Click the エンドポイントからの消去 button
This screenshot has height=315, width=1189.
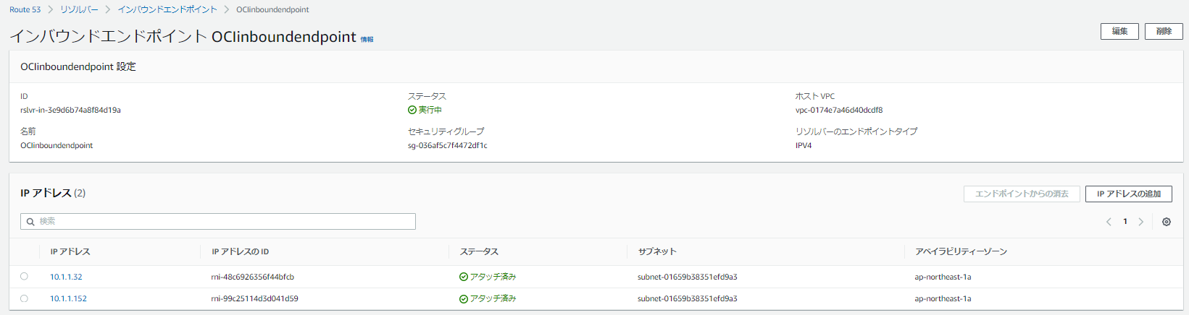[1022, 194]
